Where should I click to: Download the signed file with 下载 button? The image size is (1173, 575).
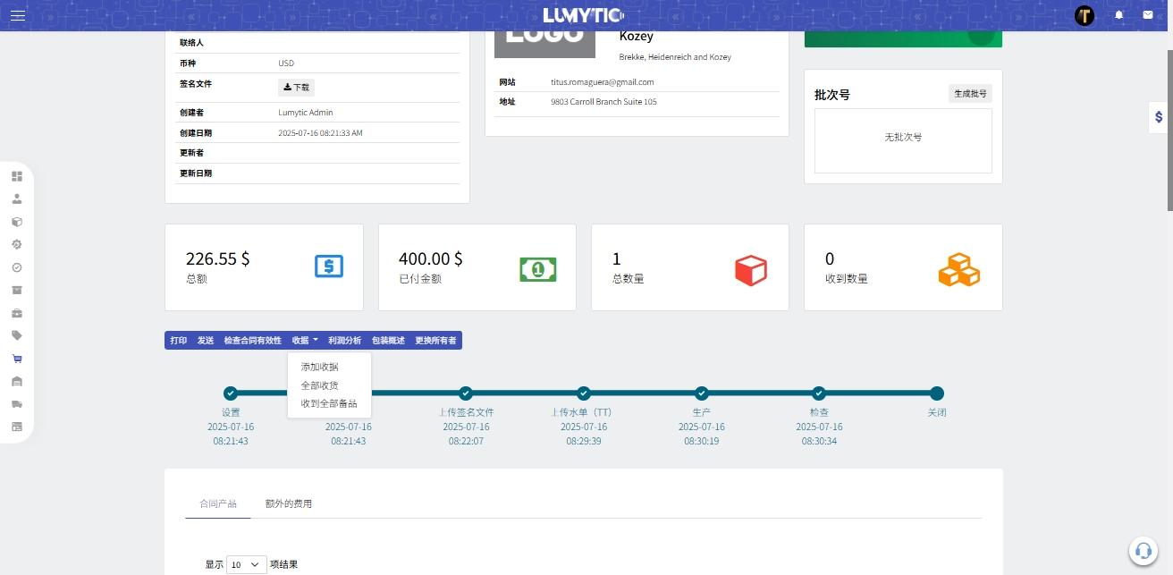(296, 88)
